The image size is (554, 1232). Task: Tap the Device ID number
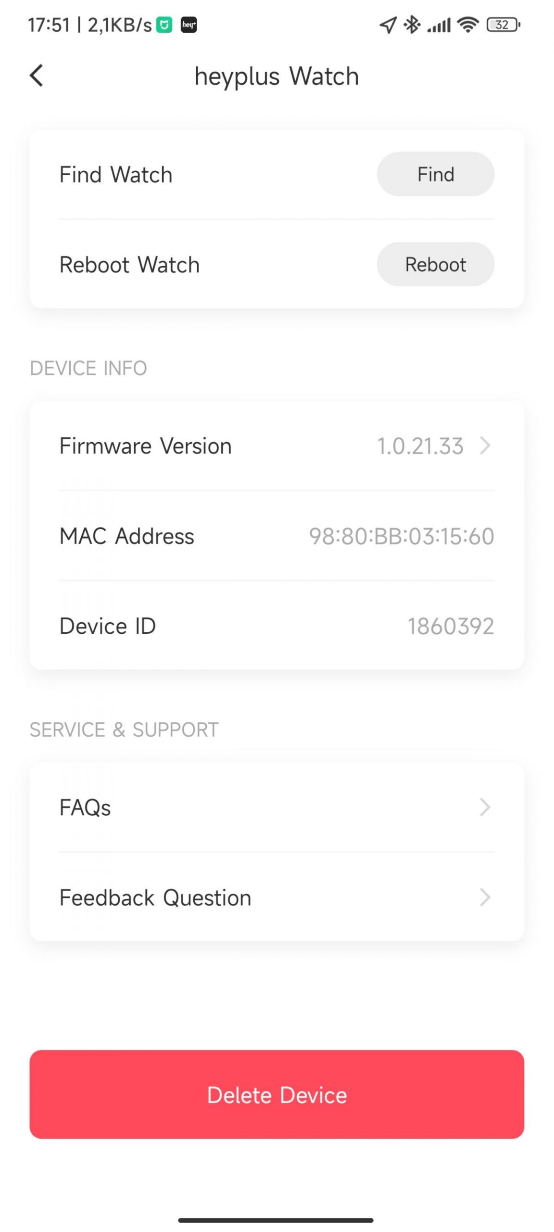pyautogui.click(x=451, y=626)
